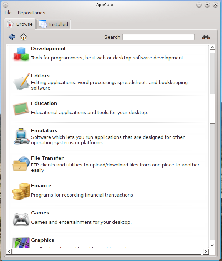Click the binoculars search icon
Viewport: 222px width, 261px height.
pyautogui.click(x=206, y=37)
